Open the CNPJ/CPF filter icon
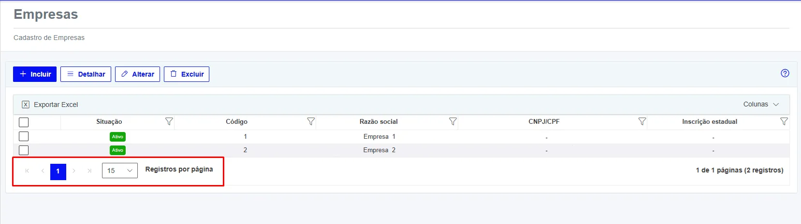Viewport: 801px width, 224px height. click(642, 121)
